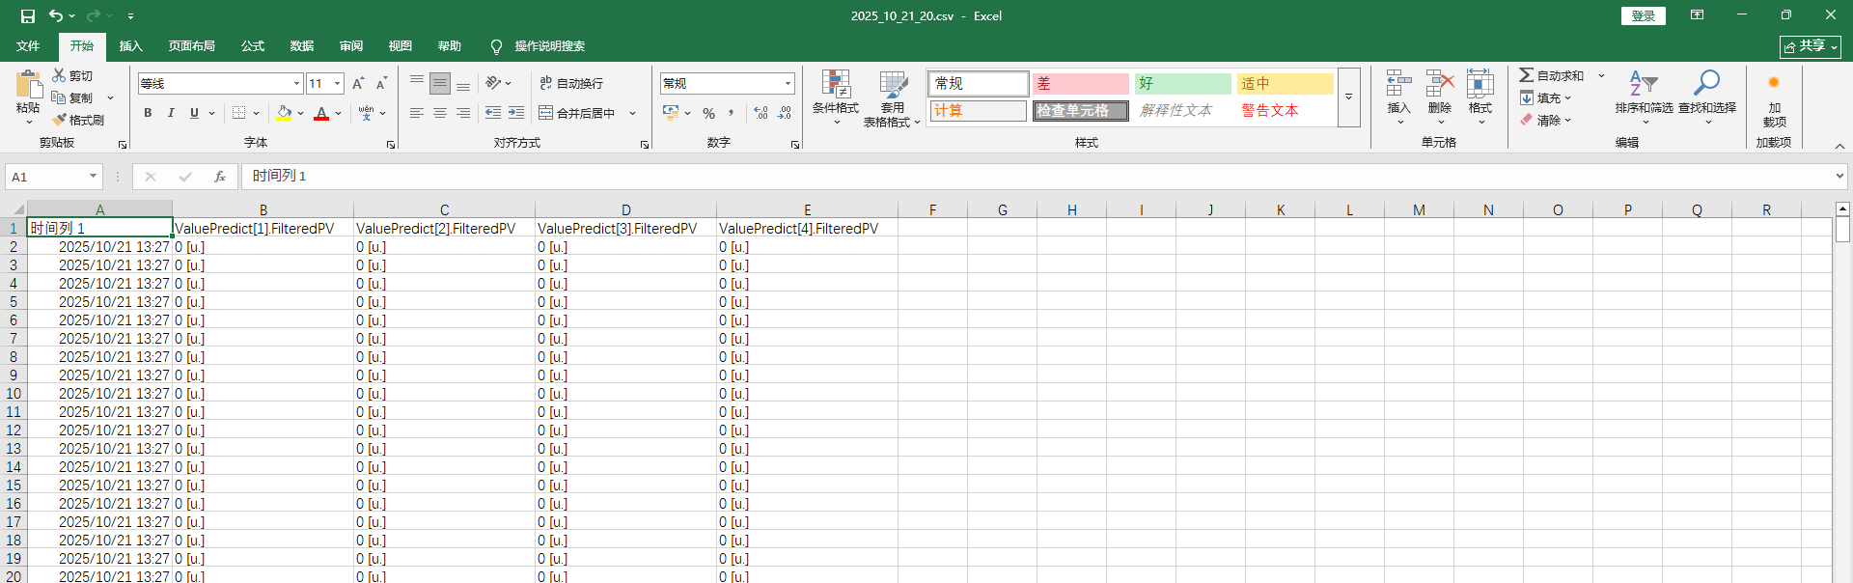Image resolution: width=1853 pixels, height=583 pixels.
Task: Toggle Italic formatting
Action: pos(171,113)
